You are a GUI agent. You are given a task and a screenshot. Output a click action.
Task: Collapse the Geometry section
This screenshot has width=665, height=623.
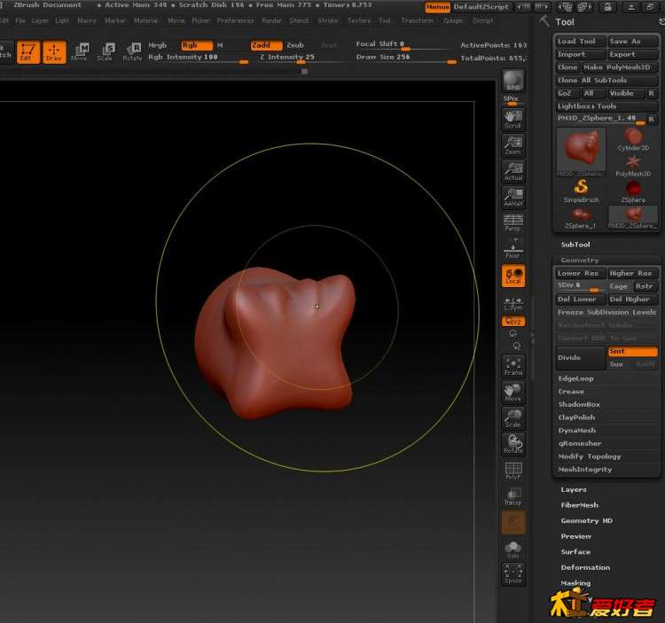click(580, 261)
